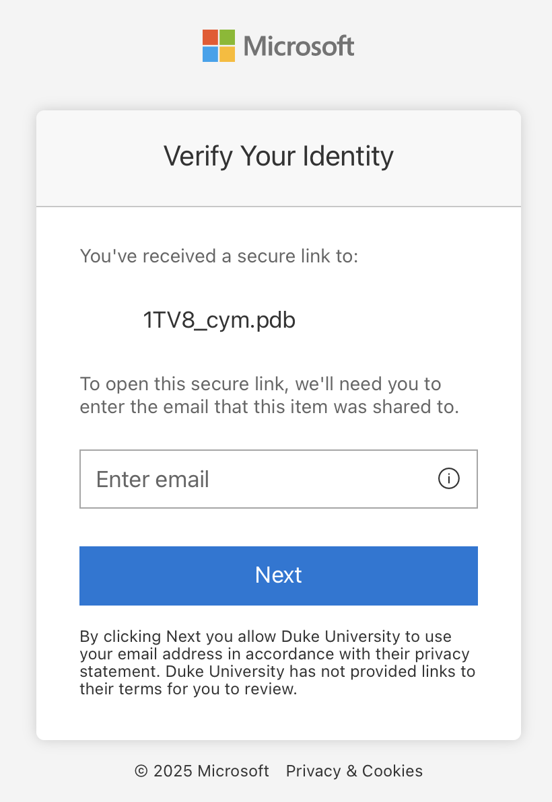Click the red square of Microsoft logo
Screen dimensions: 552x802
210,37
